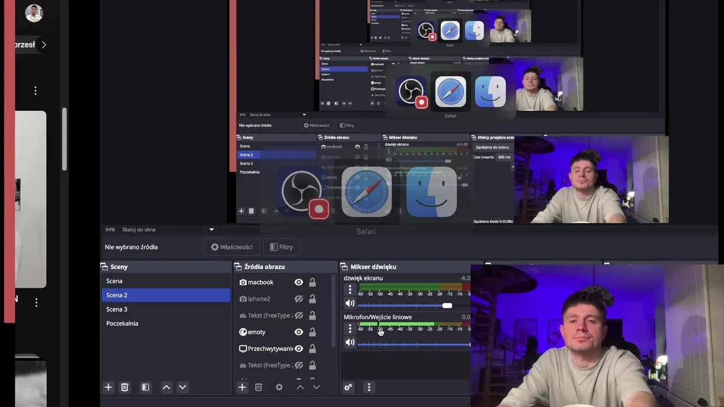Open Filtry button above the panels
Viewport: 724px width, 407px height.
click(x=282, y=247)
